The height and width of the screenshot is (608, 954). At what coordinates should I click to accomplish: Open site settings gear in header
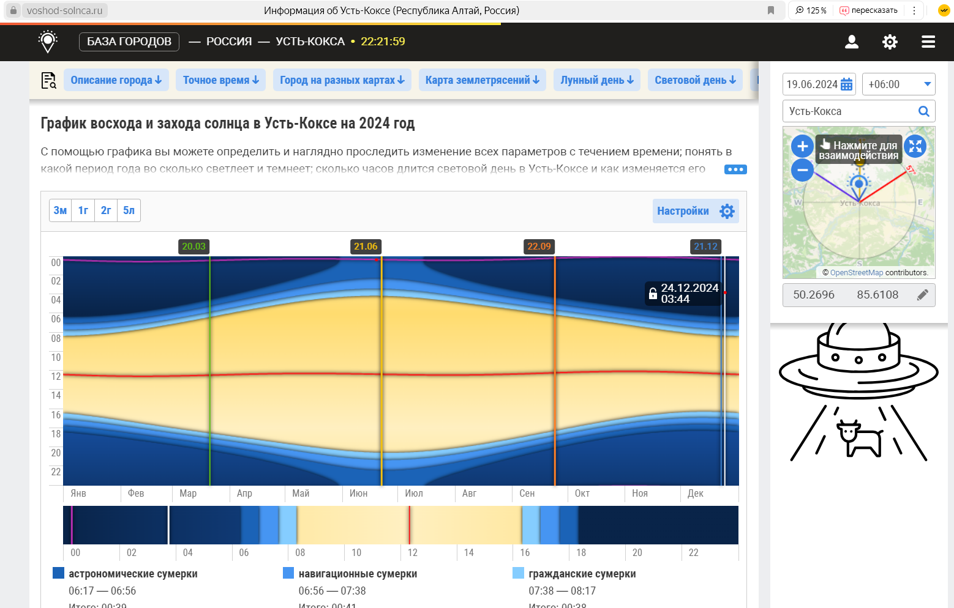pyautogui.click(x=889, y=42)
